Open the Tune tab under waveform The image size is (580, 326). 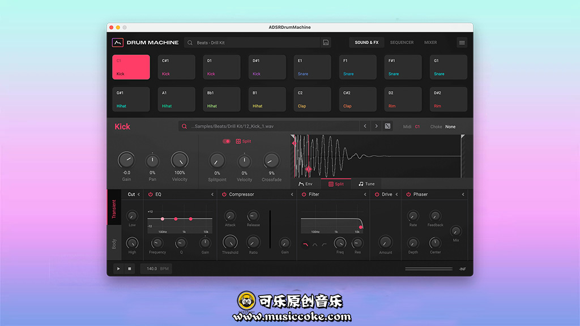tap(366, 184)
